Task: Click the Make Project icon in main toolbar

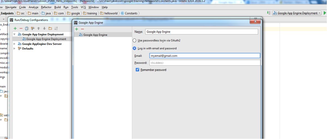Action: pyautogui.click(x=269, y=13)
